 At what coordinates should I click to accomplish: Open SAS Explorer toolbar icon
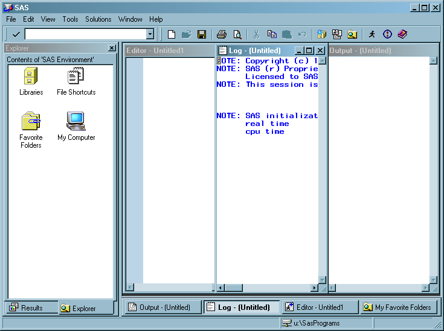(x=352, y=34)
